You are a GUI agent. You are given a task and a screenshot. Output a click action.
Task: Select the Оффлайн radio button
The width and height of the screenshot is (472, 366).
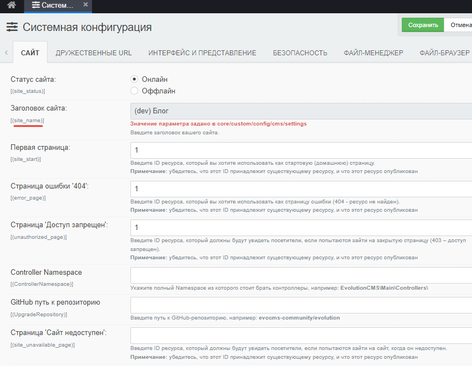coord(134,91)
